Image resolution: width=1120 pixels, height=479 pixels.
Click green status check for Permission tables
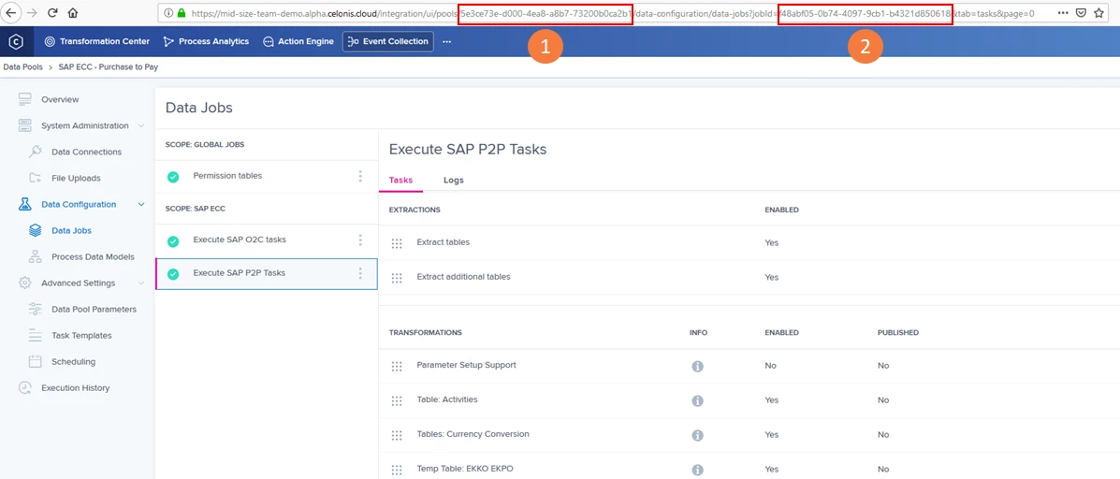click(x=173, y=176)
